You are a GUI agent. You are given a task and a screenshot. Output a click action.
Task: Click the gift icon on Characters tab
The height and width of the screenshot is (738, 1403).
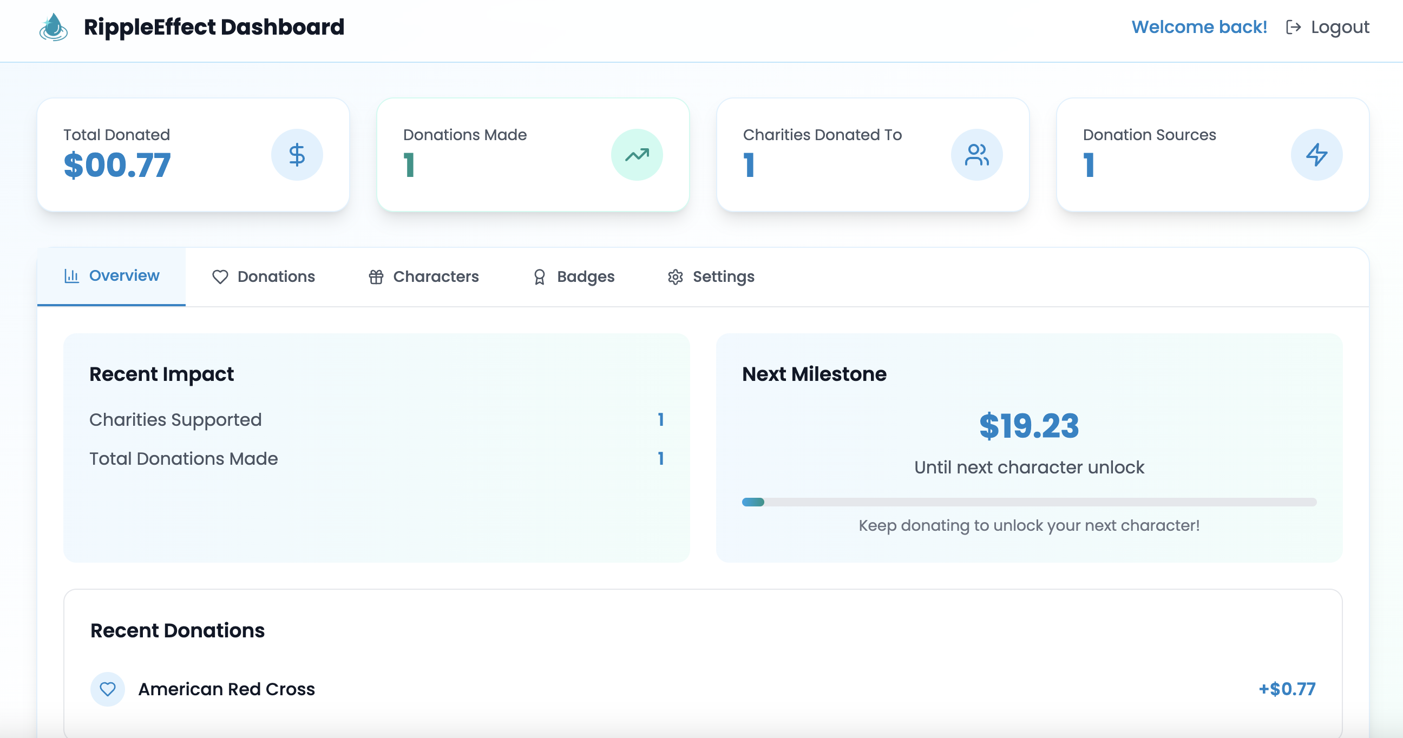pos(376,277)
